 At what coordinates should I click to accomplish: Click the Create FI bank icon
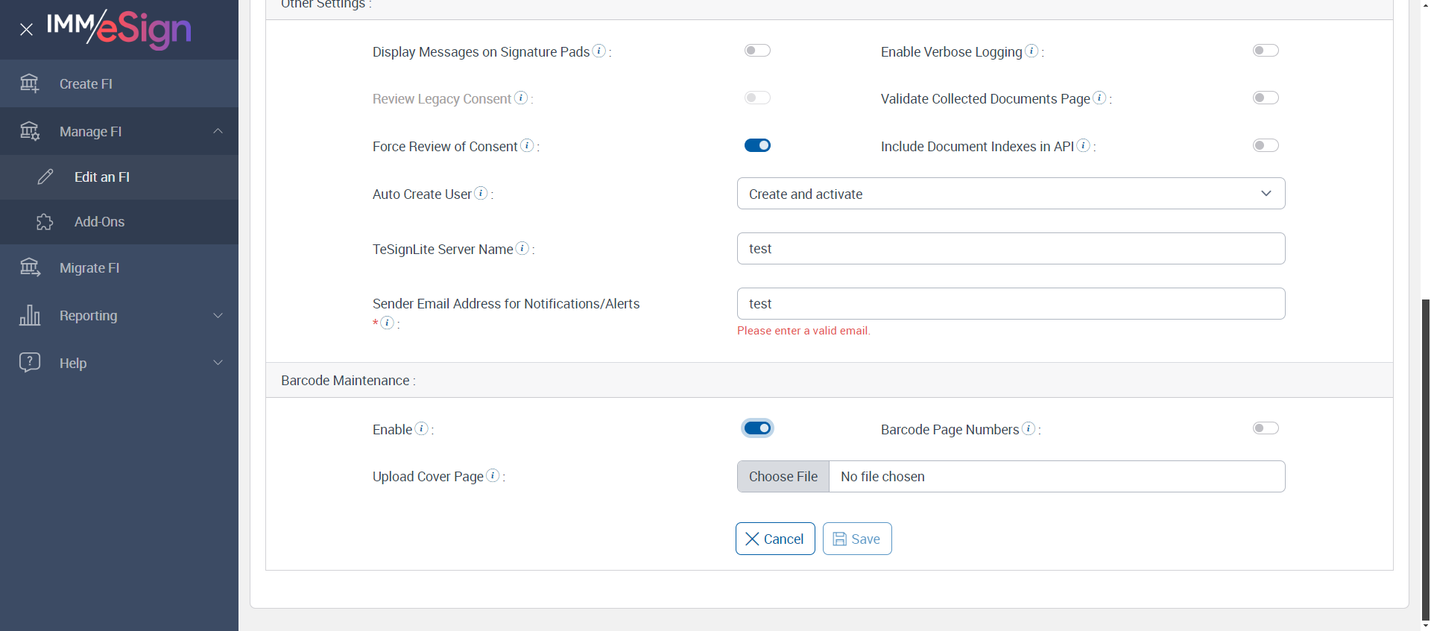click(30, 83)
